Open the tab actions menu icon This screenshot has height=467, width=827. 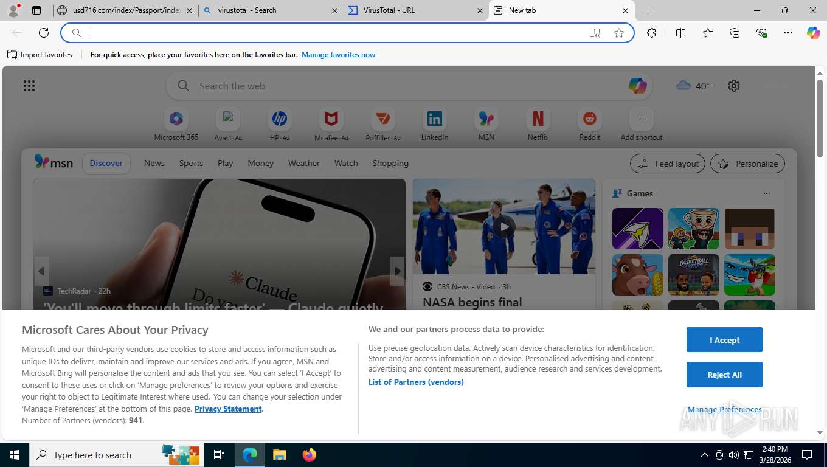pyautogui.click(x=36, y=10)
